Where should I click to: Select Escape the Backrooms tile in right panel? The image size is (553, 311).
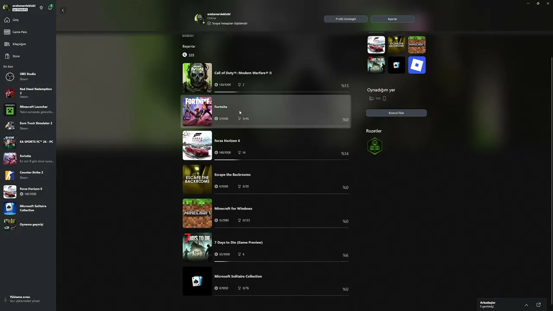[397, 44]
